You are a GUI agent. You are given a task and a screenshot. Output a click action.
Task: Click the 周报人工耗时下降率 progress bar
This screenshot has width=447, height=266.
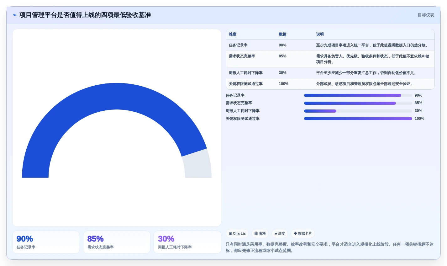(x=358, y=111)
